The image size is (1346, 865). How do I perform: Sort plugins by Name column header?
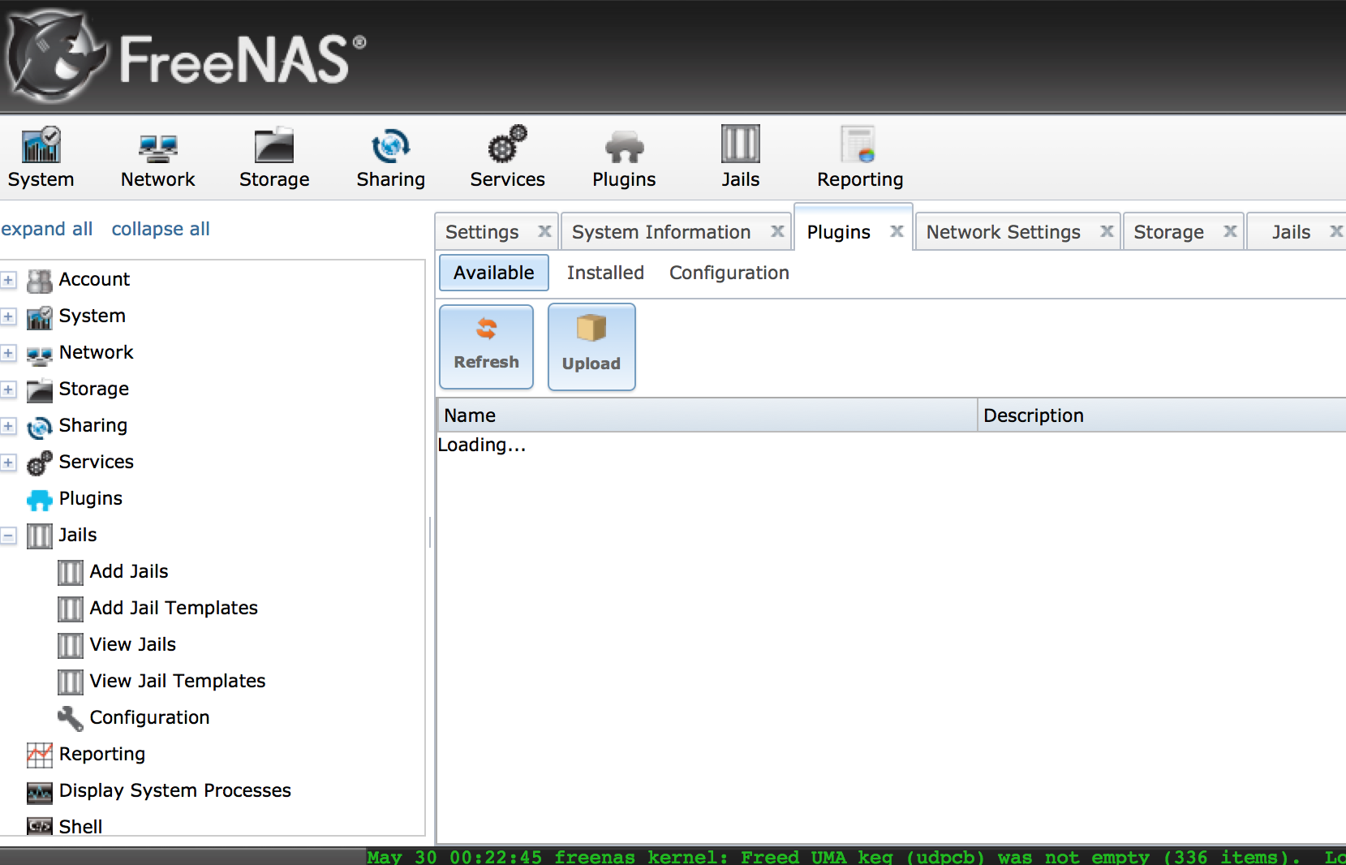click(707, 415)
